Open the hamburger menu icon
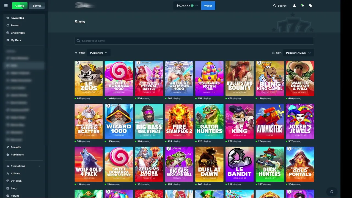This screenshot has height=198, width=352. click(6, 5)
